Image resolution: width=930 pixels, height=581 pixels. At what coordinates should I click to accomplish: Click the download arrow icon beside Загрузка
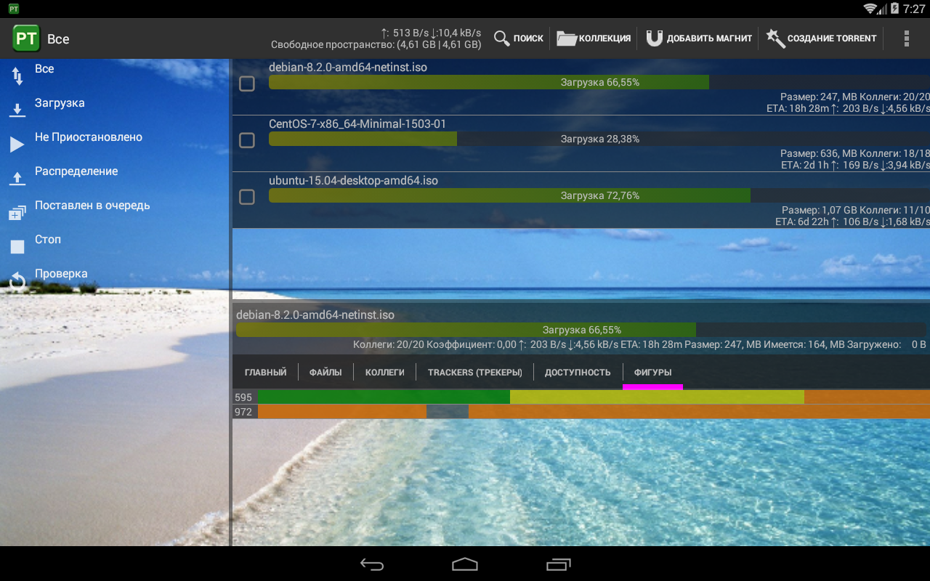point(17,110)
